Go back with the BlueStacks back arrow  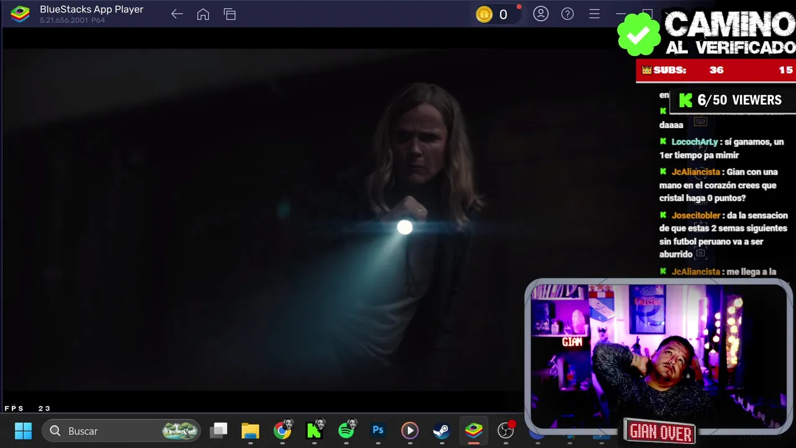click(177, 14)
